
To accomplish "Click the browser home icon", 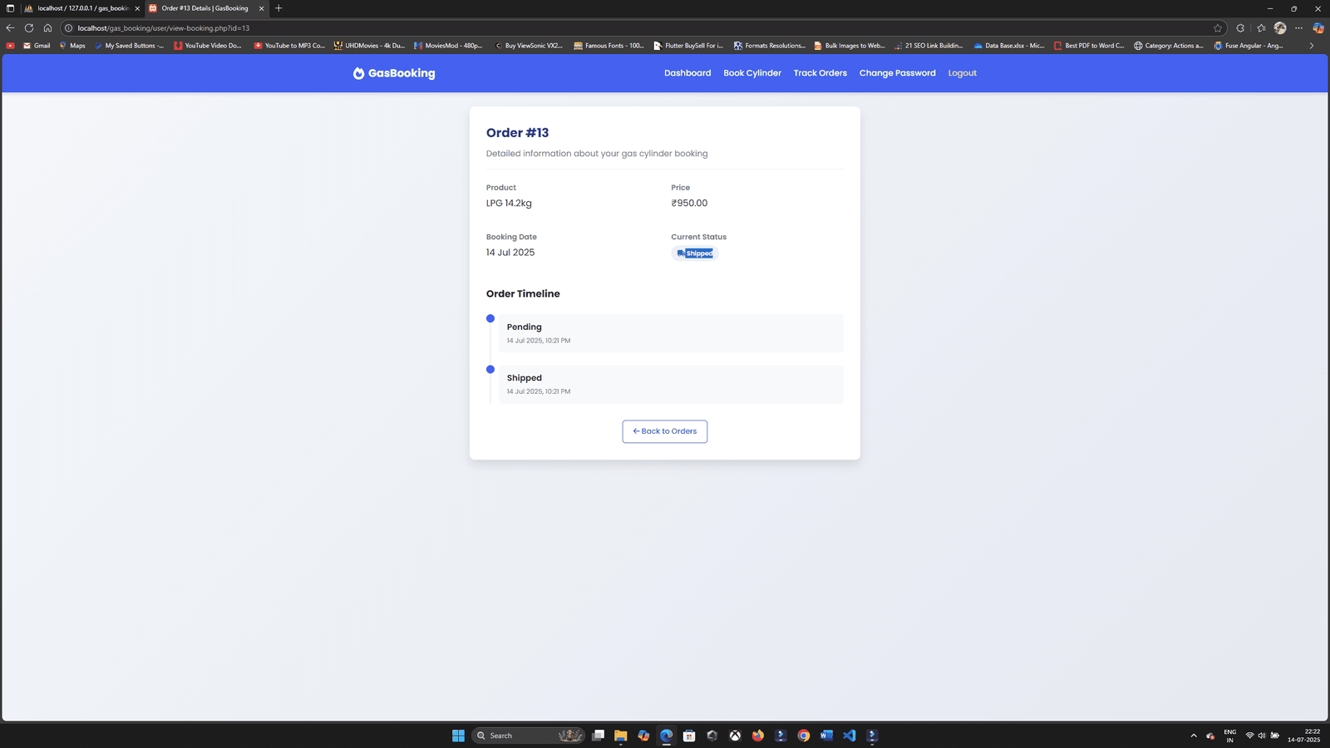I will tap(47, 28).
